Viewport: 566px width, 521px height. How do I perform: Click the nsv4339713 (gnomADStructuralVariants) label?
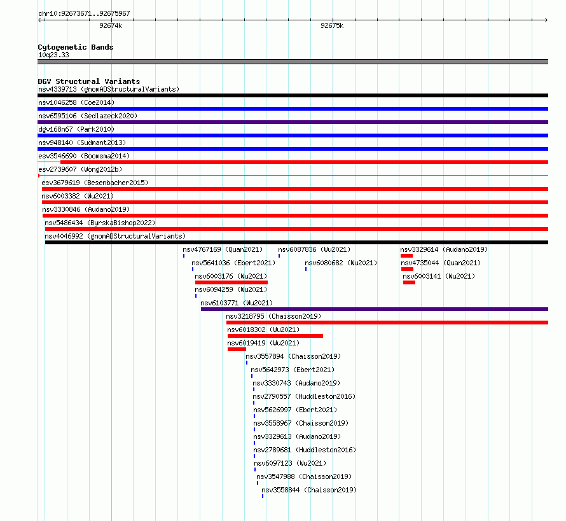(109, 89)
